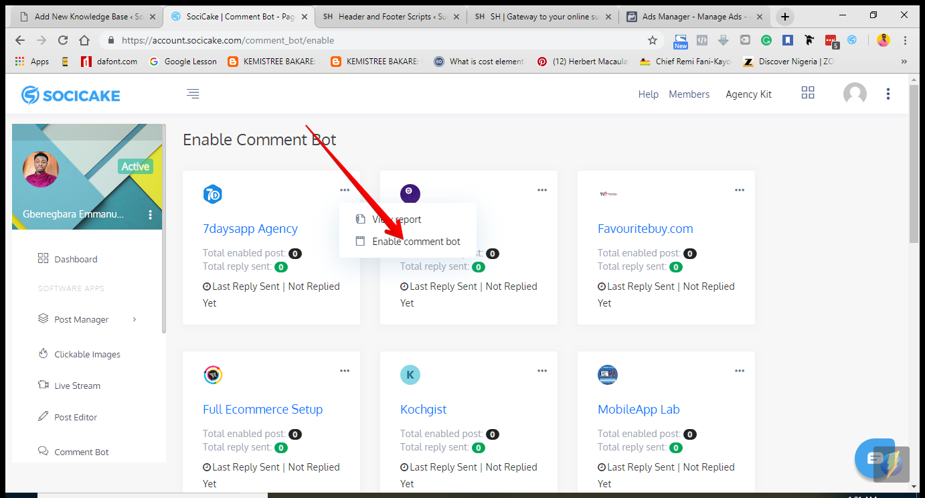This screenshot has width=925, height=498.
Task: Open the chat support bubble
Action: click(875, 459)
